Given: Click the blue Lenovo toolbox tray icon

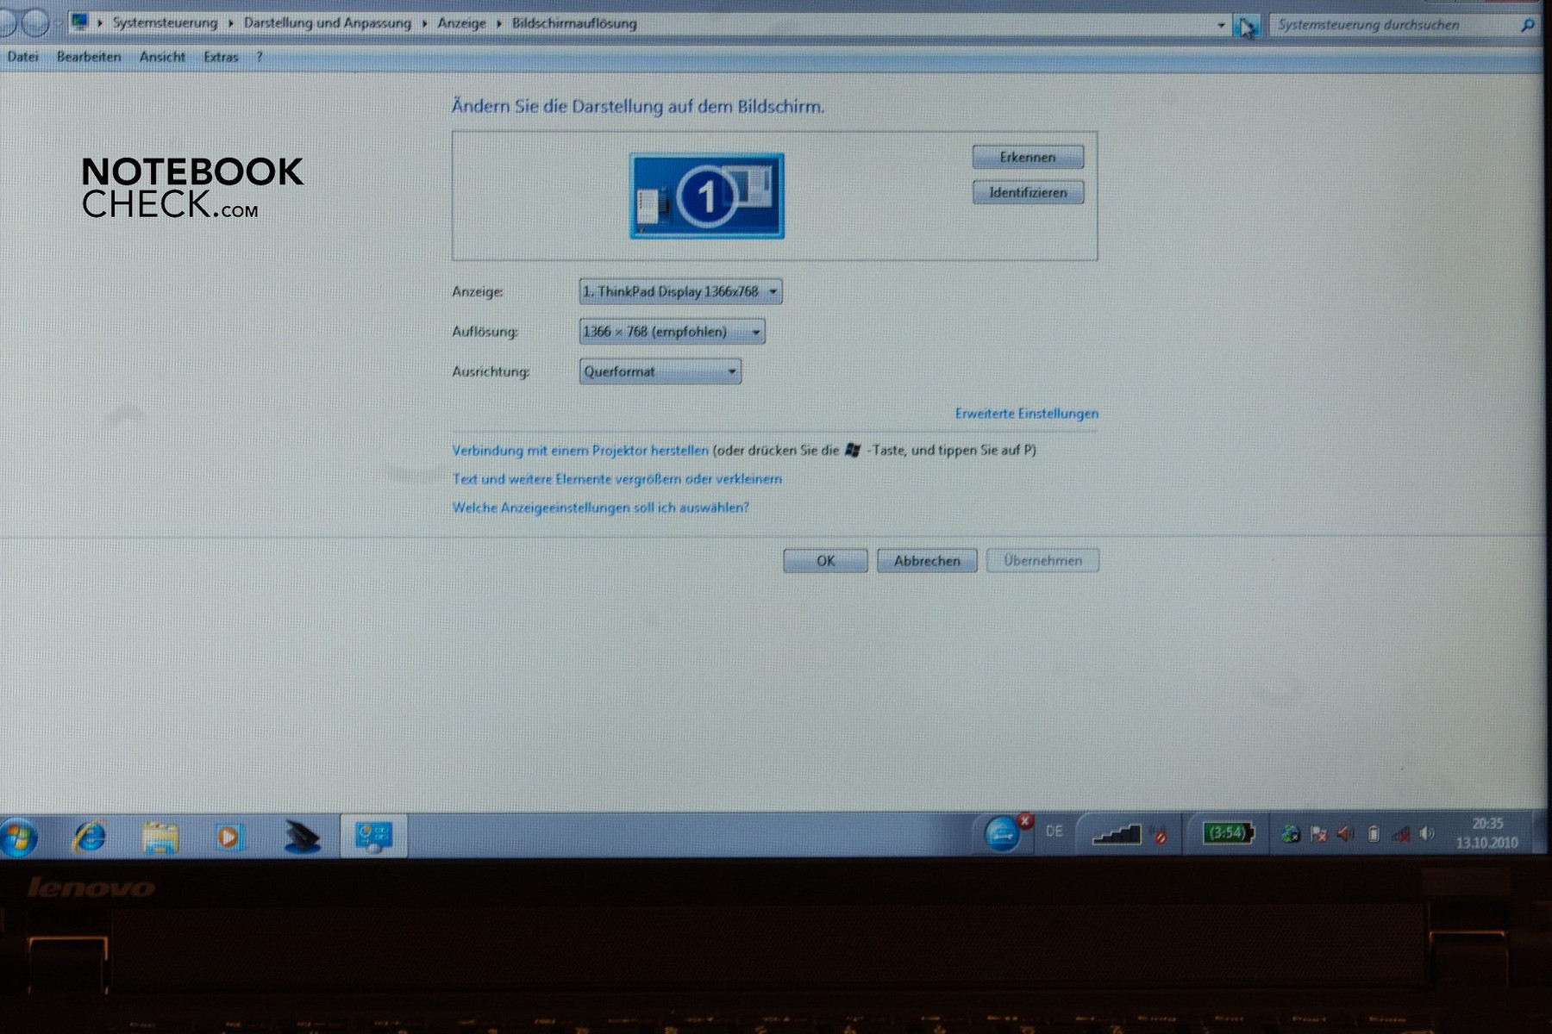Looking at the screenshot, I should (1003, 834).
